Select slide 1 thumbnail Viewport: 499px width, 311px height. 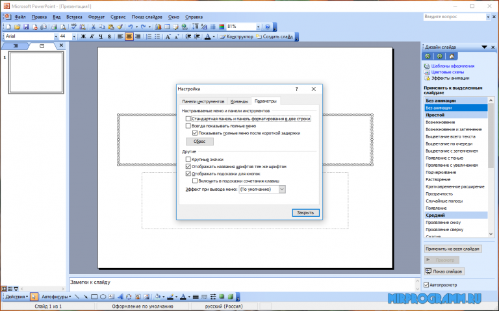tap(36, 73)
